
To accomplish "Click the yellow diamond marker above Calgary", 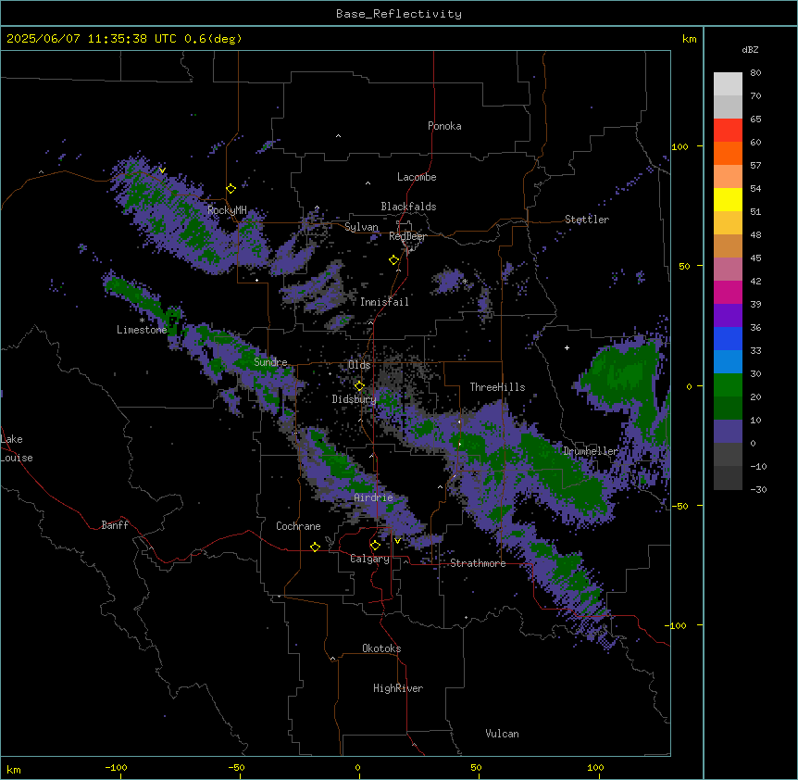I will click(x=375, y=546).
